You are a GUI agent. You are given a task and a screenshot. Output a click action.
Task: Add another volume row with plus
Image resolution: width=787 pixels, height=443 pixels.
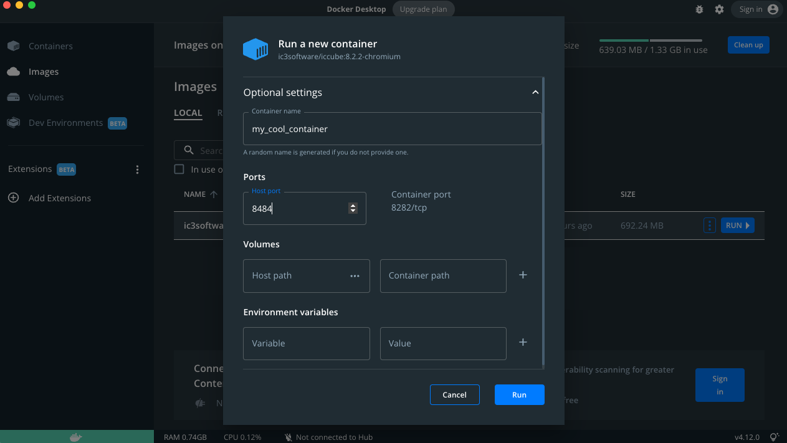tap(523, 275)
